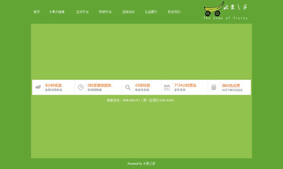Click the calendar 24 icon
Image resolution: width=283 pixels, height=169 pixels.
[x=167, y=87]
